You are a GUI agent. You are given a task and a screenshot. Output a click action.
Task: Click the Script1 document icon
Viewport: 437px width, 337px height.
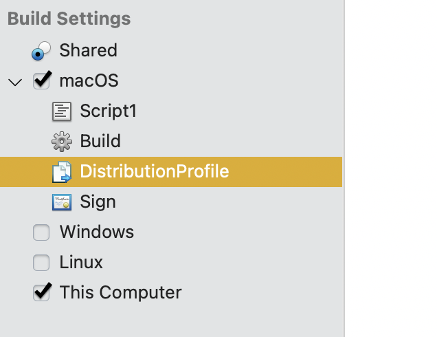pyautogui.click(x=62, y=111)
